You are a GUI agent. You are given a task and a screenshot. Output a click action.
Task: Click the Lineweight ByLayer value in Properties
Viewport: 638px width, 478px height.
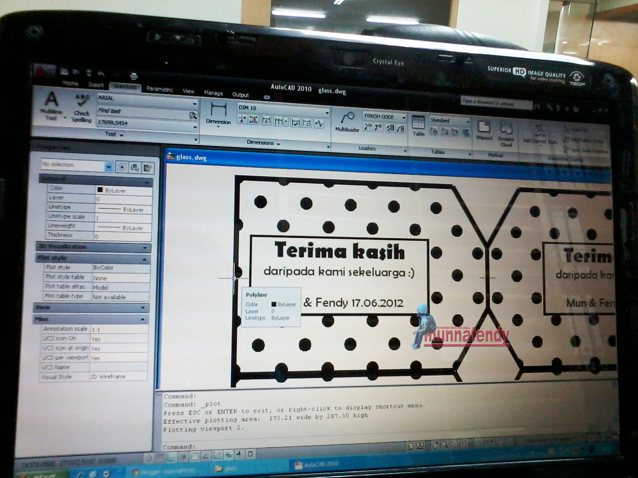(123, 227)
